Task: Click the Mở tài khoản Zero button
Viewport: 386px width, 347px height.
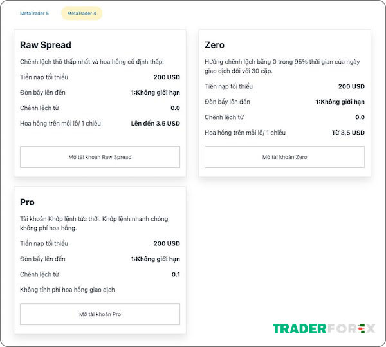Action: [284, 157]
